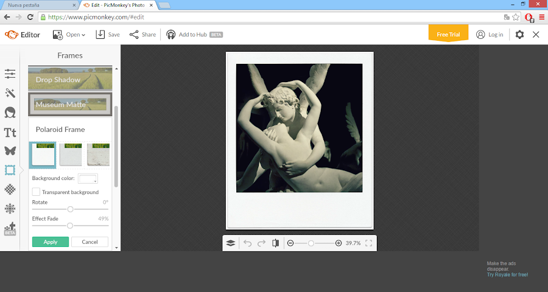Click the Add to Hub icon

[170, 34]
